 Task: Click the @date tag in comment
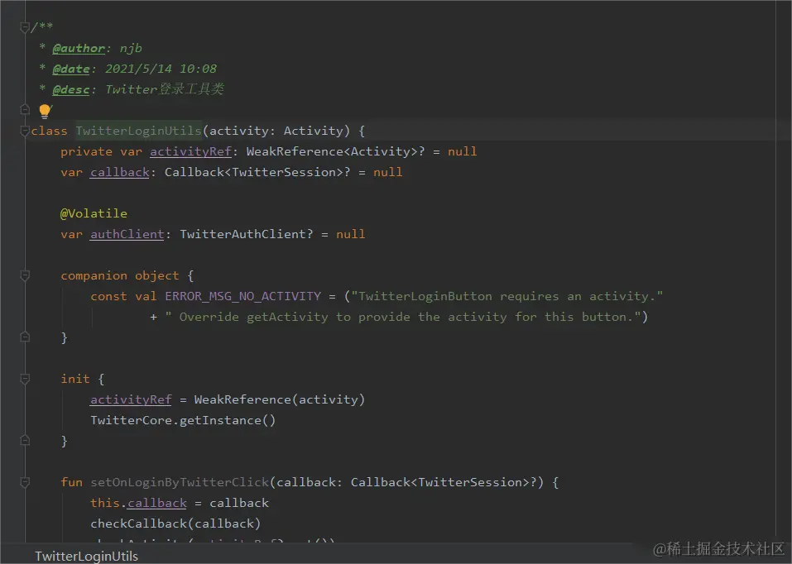tap(71, 69)
